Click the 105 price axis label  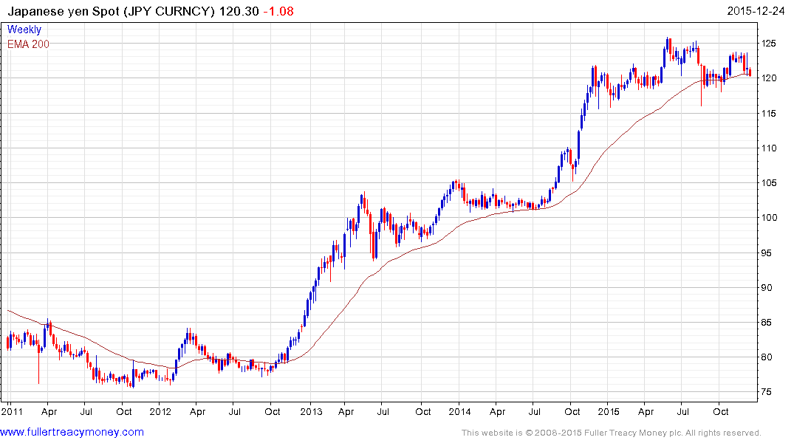coord(769,183)
